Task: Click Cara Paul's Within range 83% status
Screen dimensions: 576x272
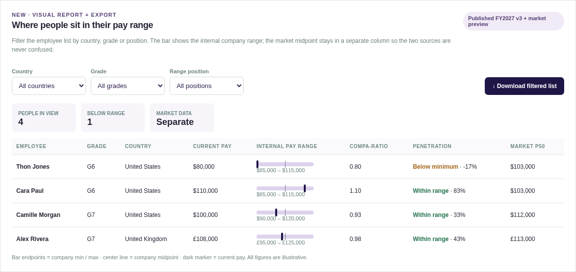Action: [x=439, y=191]
